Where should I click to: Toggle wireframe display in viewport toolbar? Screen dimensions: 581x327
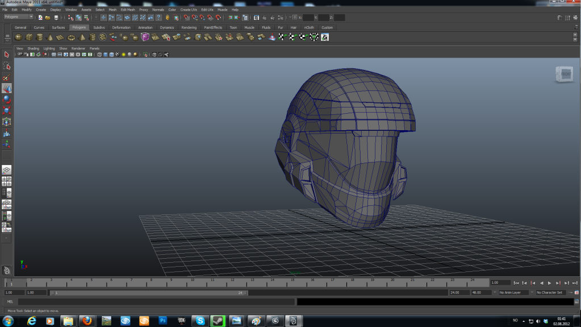click(99, 55)
